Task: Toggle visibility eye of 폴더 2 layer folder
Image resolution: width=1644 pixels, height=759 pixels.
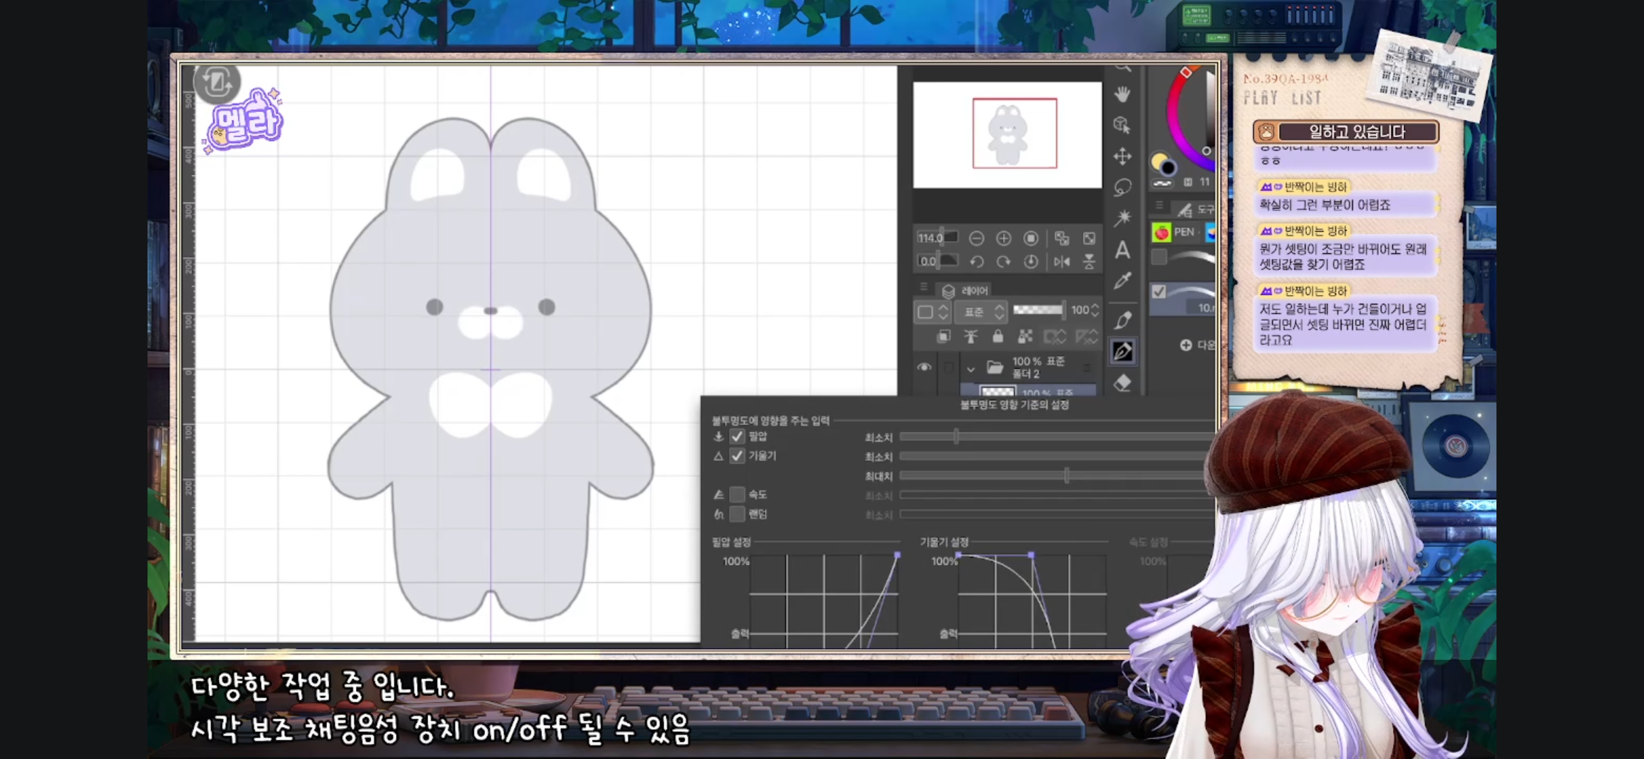Action: tap(924, 367)
